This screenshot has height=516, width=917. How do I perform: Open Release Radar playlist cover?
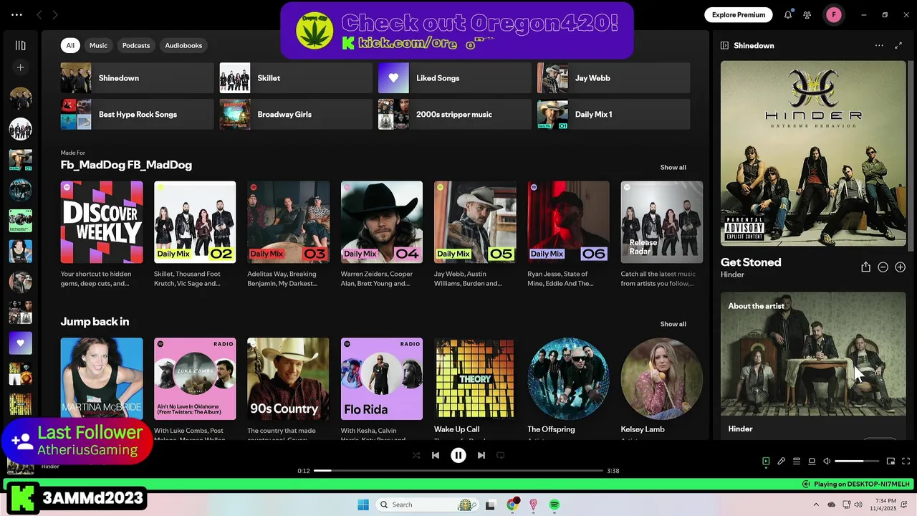[x=662, y=222]
